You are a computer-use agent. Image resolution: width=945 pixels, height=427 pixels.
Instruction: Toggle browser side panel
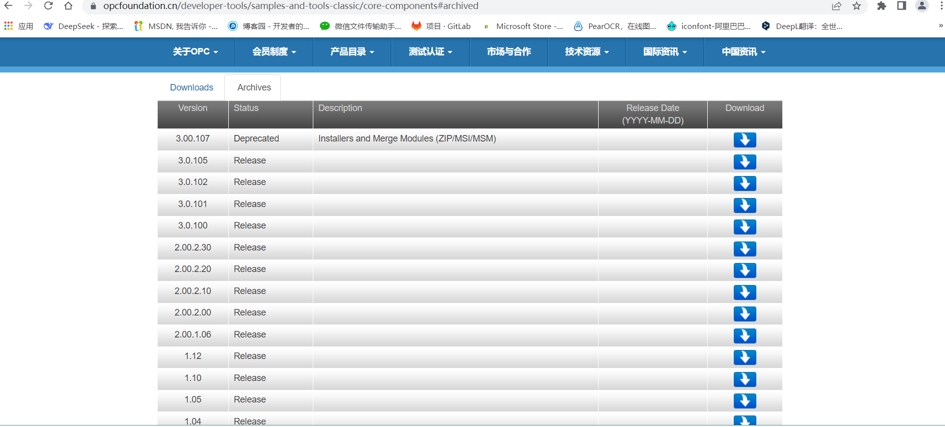pos(901,6)
